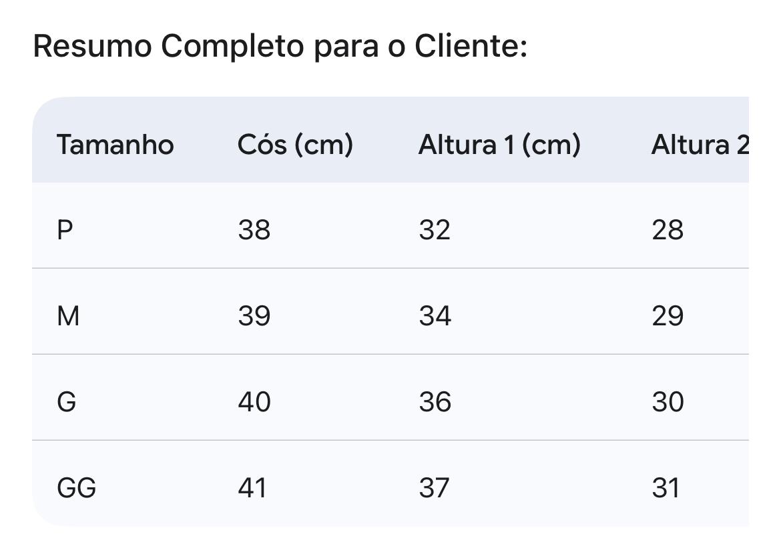Click Altura 1 value 37 for size GG

434,488
